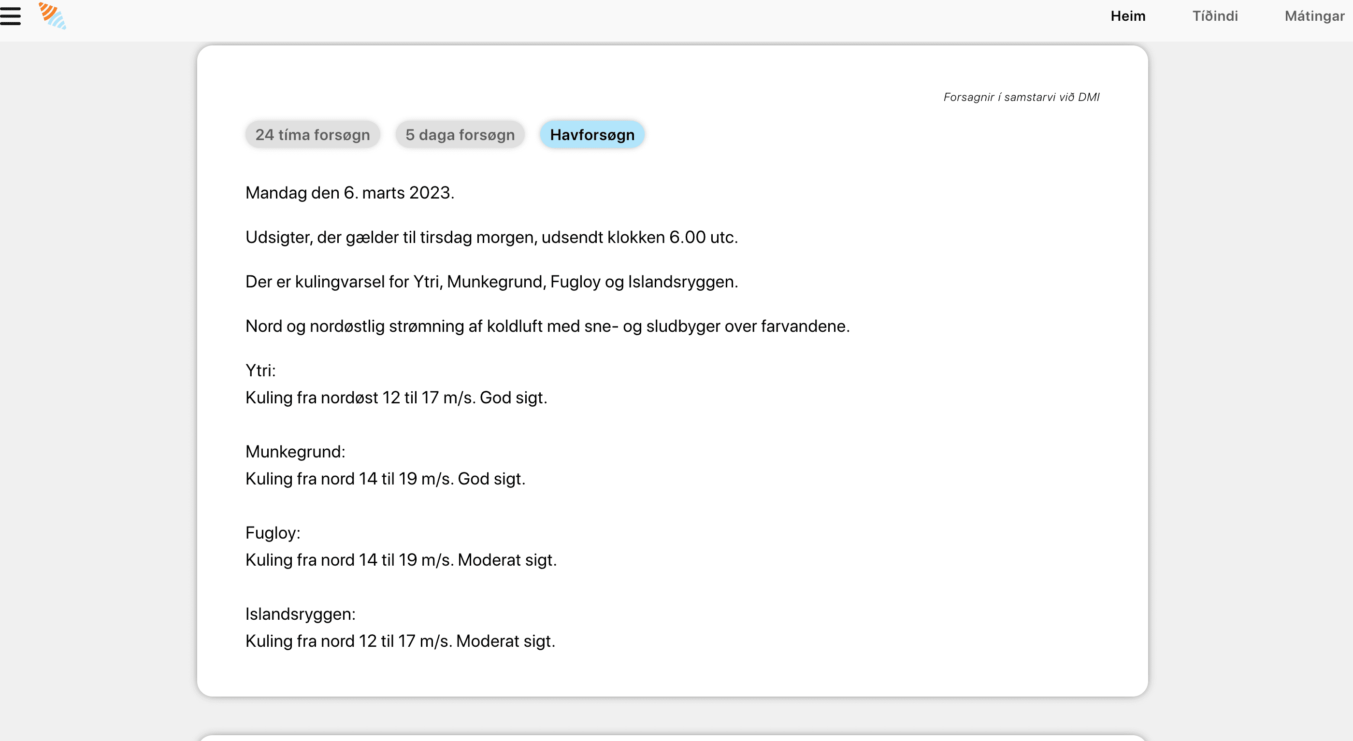Click the 14 til 19 m/s Moderat sigt line
Image resolution: width=1353 pixels, height=741 pixels.
click(401, 560)
